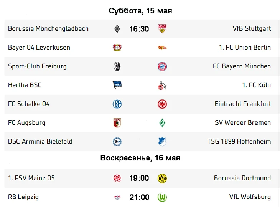Open the Sport-Club Freiburg team name

37,66
